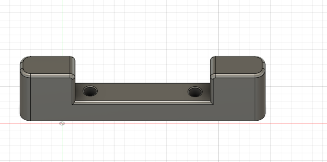Image resolution: width=327 pixels, height=162 pixels.
Task: Select the right vertical tangent edge line
Action: [x=255, y=98]
